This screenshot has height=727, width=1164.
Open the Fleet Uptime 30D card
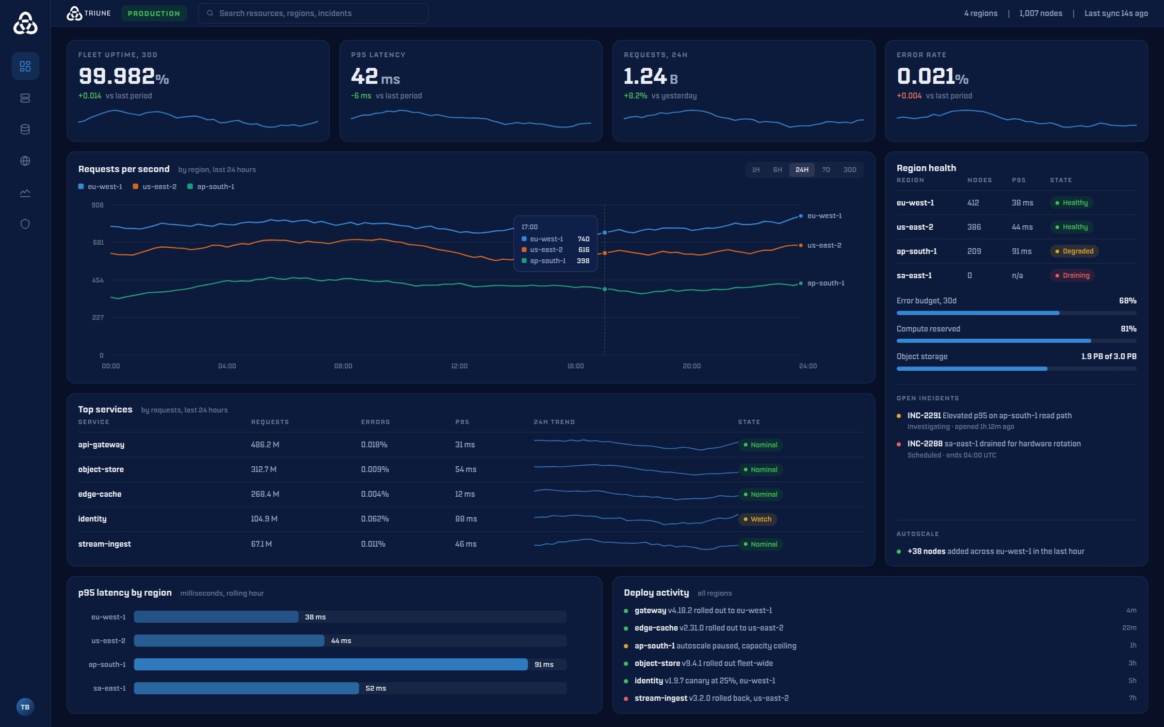[198, 91]
